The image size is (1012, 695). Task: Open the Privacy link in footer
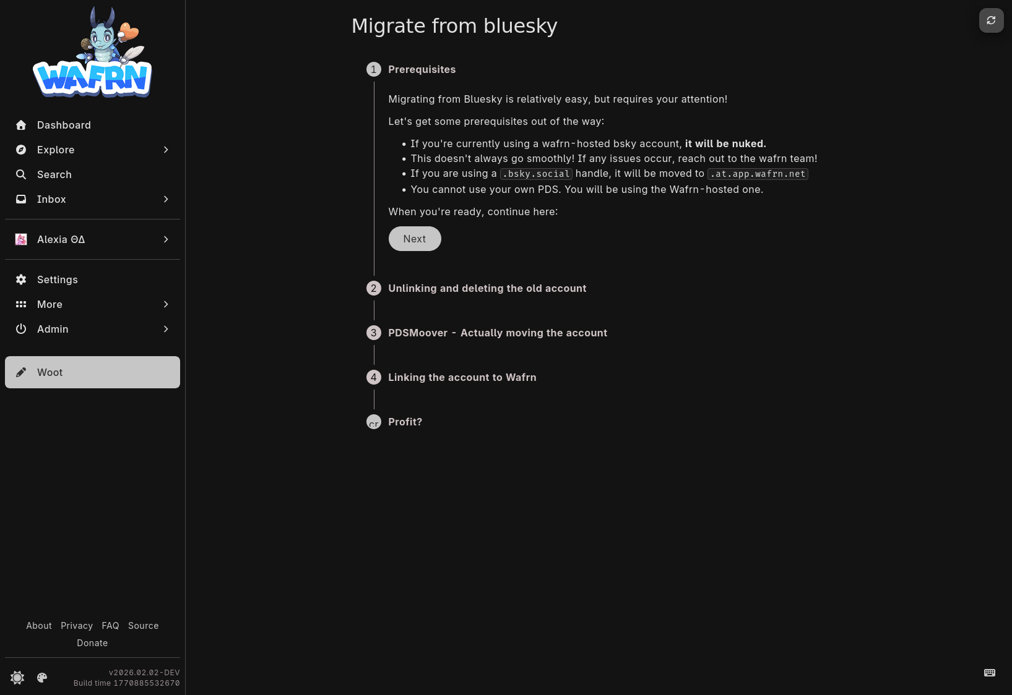coord(77,626)
